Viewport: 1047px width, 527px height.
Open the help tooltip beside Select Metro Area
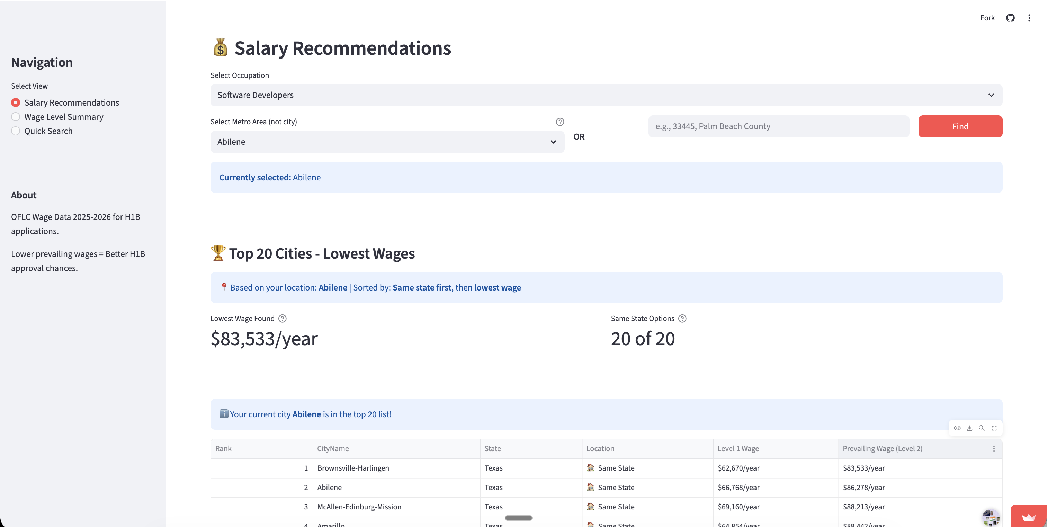[560, 122]
